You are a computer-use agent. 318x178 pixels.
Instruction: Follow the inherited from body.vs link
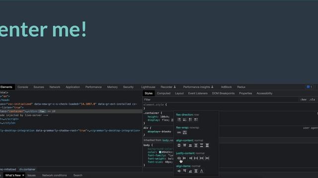(168, 140)
